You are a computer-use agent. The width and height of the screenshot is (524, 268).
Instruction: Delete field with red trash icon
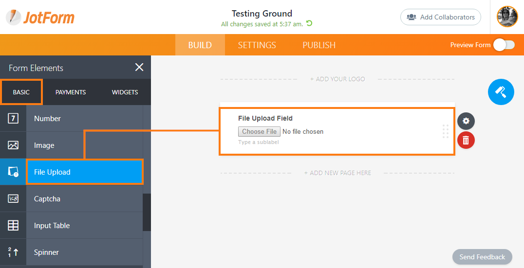click(x=466, y=140)
